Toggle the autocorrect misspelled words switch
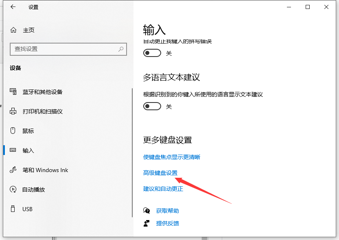Screen dimensions: 339x240 coord(152,53)
